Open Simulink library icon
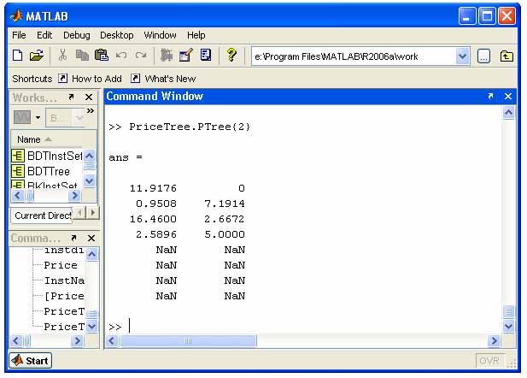 [166, 56]
